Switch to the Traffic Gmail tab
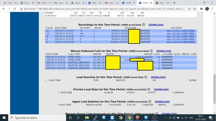The height and width of the screenshot is (121, 216). pos(44,3)
